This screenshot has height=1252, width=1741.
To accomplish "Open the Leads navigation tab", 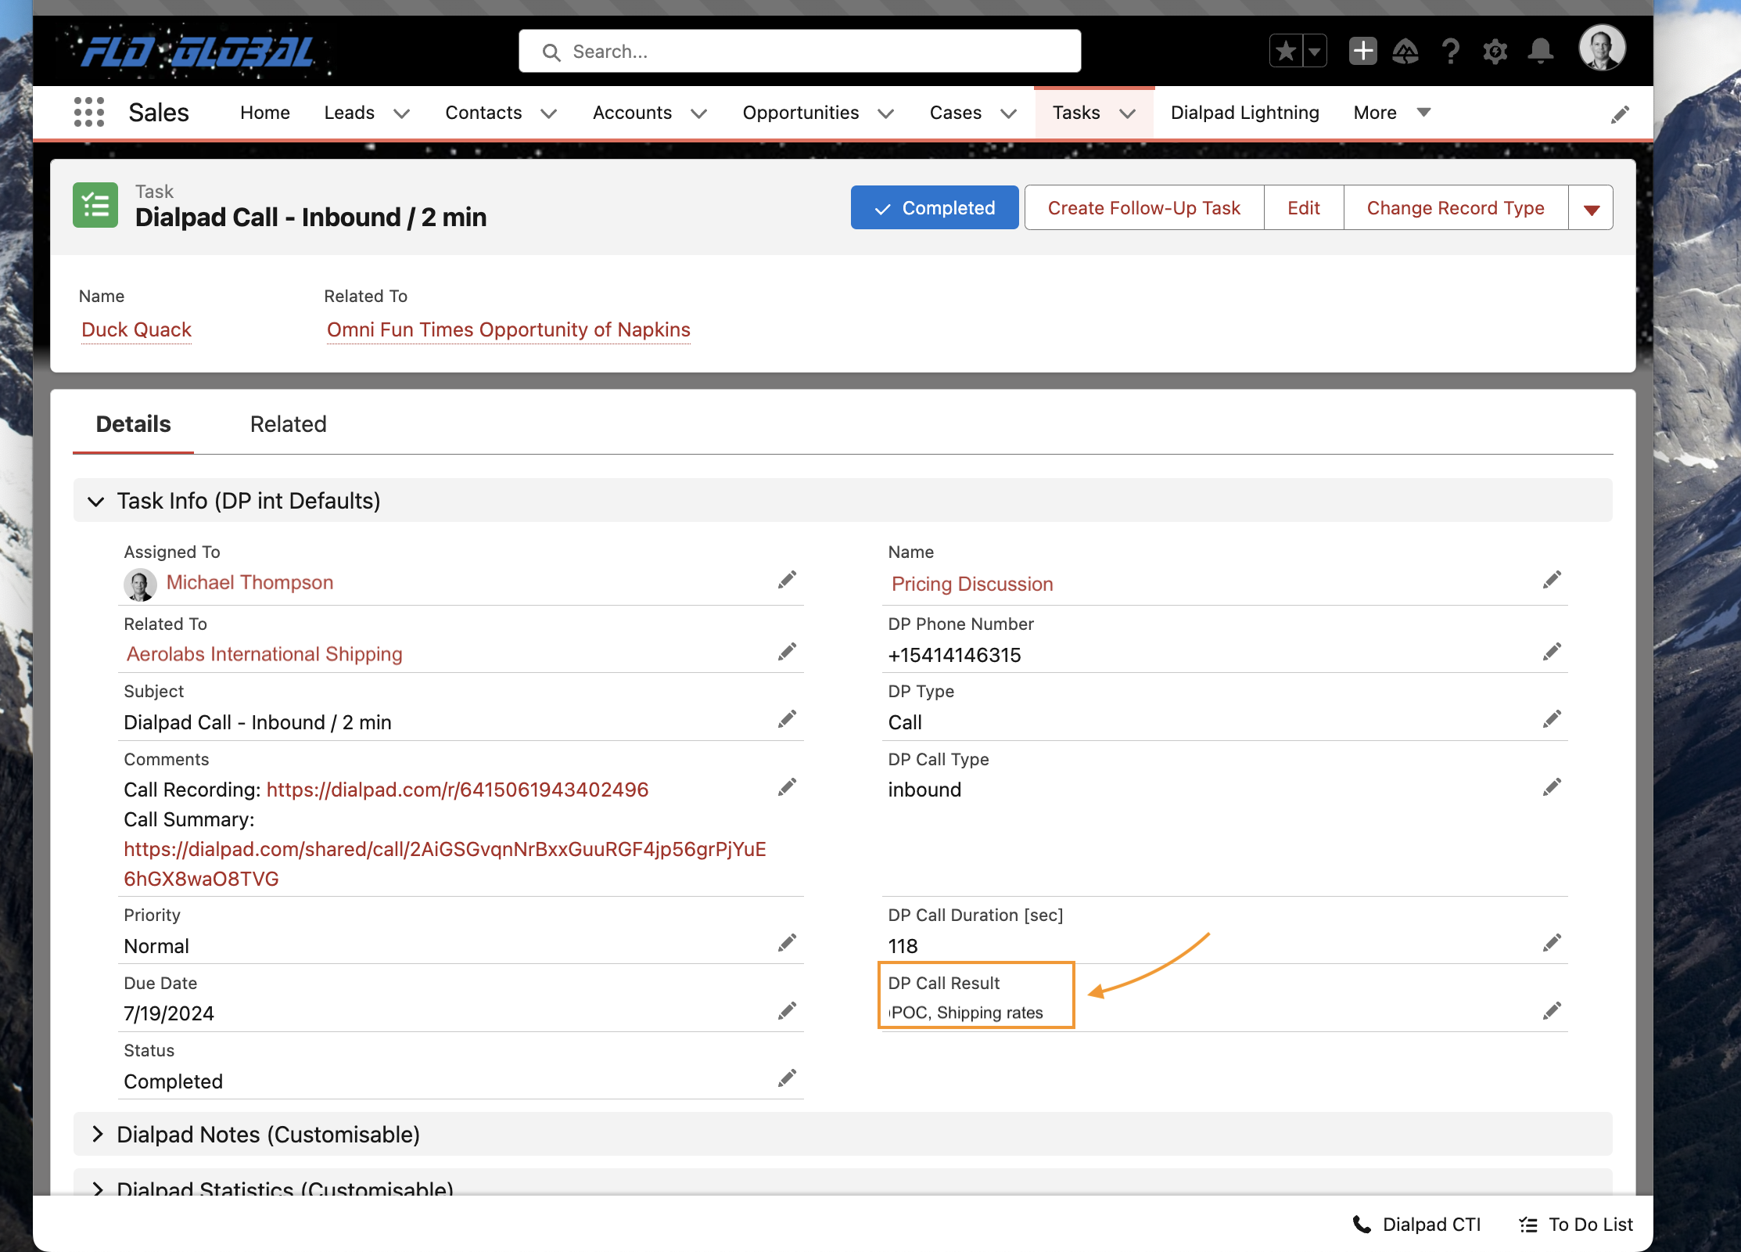I will pos(350,113).
